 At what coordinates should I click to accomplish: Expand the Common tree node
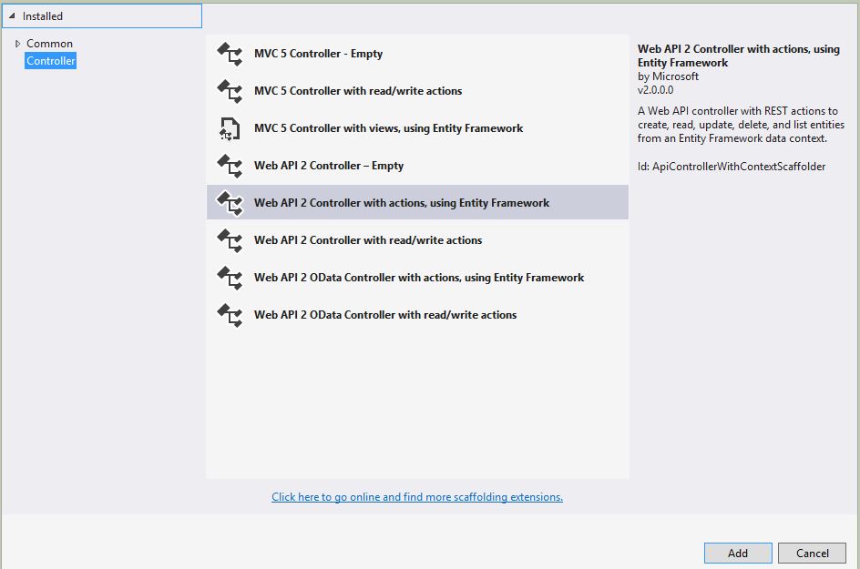coord(17,44)
